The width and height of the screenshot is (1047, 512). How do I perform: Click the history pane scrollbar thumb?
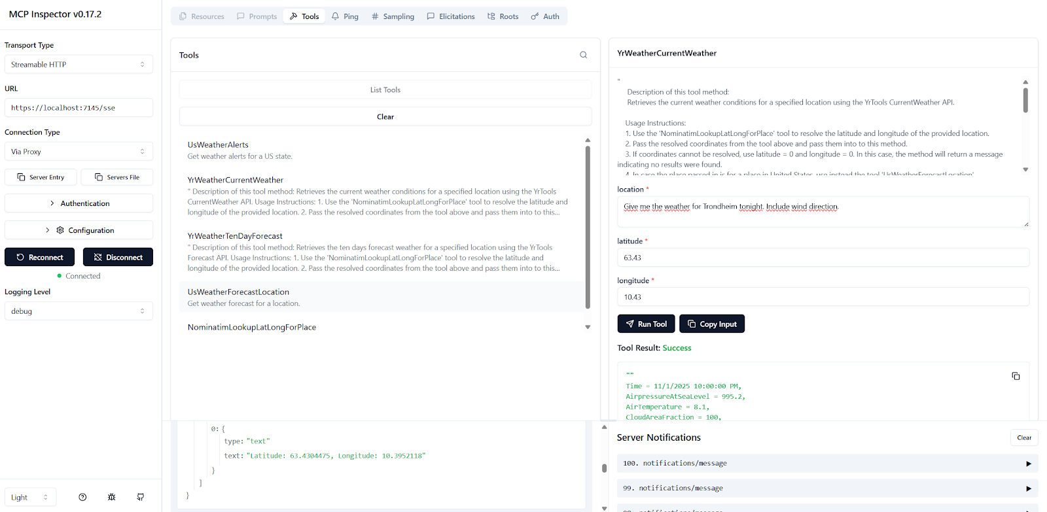[604, 468]
